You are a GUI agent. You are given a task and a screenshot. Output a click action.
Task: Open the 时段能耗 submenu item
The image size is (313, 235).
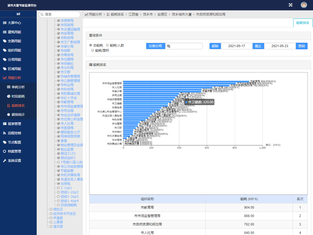click(18, 96)
